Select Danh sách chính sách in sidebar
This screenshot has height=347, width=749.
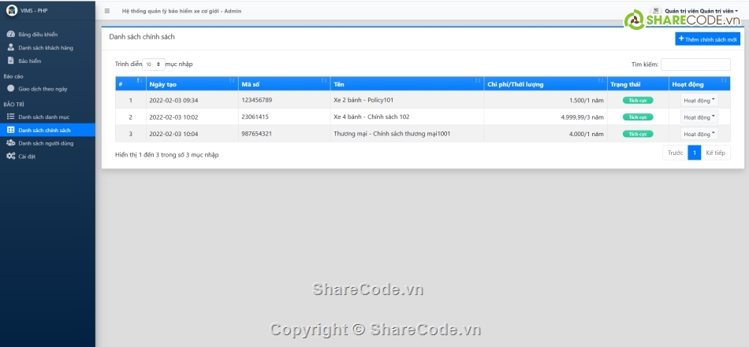pos(44,130)
